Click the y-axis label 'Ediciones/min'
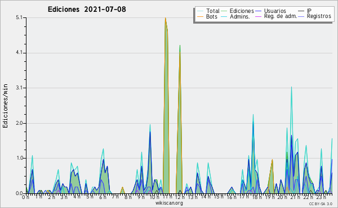The width and height of the screenshot is (338, 208). point(5,106)
